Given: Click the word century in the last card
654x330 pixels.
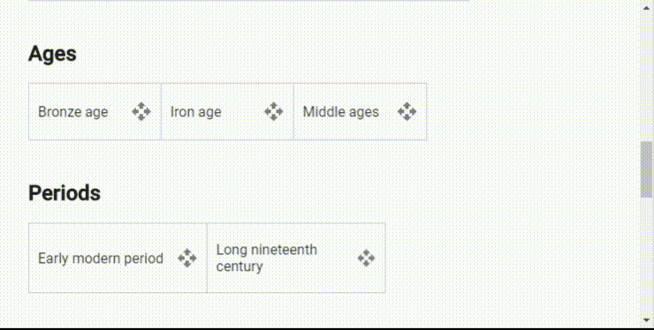Looking at the screenshot, I should 240,266.
